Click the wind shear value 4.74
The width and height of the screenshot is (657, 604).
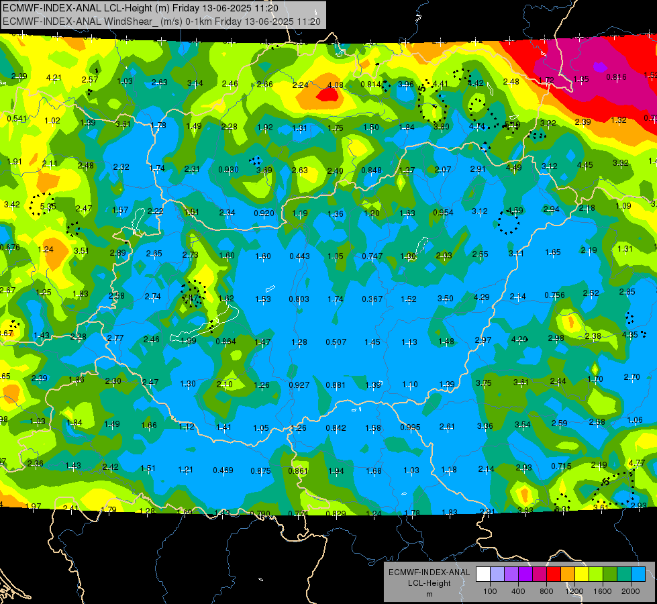click(x=477, y=126)
